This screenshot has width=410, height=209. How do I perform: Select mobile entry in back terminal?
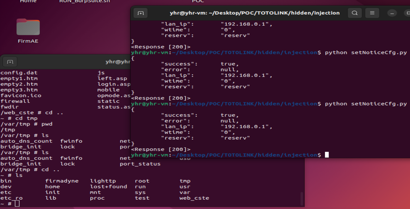tap(108, 90)
